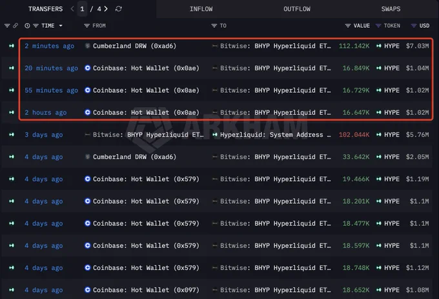Select the 33.642K value cell
439x299 pixels.
[356, 157]
